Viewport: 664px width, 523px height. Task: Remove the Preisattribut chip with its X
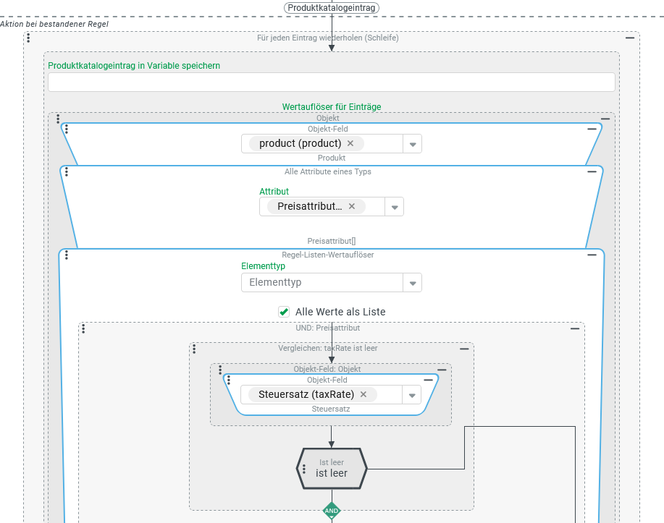352,206
